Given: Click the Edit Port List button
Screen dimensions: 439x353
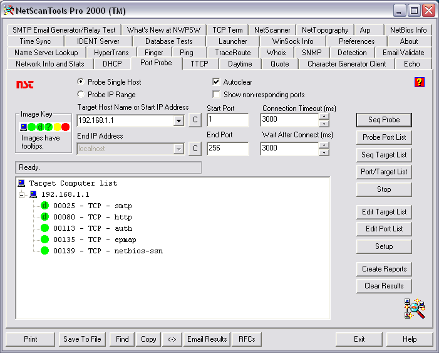Looking at the screenshot, I should point(384,229).
